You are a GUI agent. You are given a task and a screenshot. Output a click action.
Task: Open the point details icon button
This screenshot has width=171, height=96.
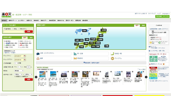(153, 42)
